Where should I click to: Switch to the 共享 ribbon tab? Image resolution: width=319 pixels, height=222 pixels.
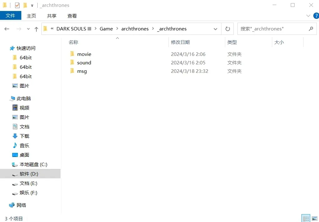pyautogui.click(x=52, y=16)
